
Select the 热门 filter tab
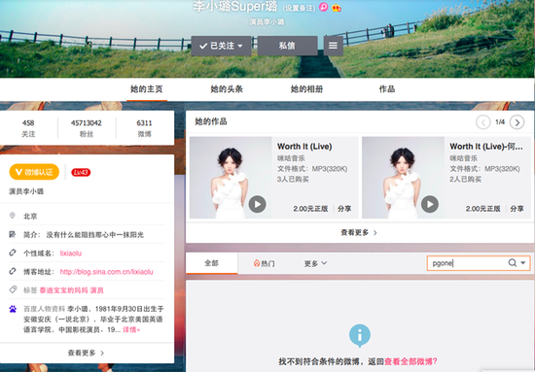click(x=264, y=263)
